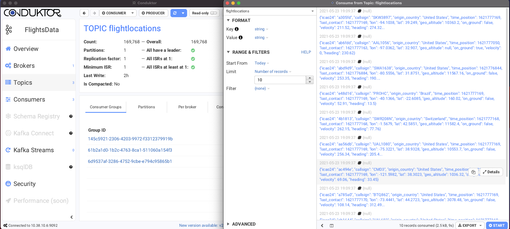Switch to the Per broker tab
The image size is (510, 229).
[187, 107]
